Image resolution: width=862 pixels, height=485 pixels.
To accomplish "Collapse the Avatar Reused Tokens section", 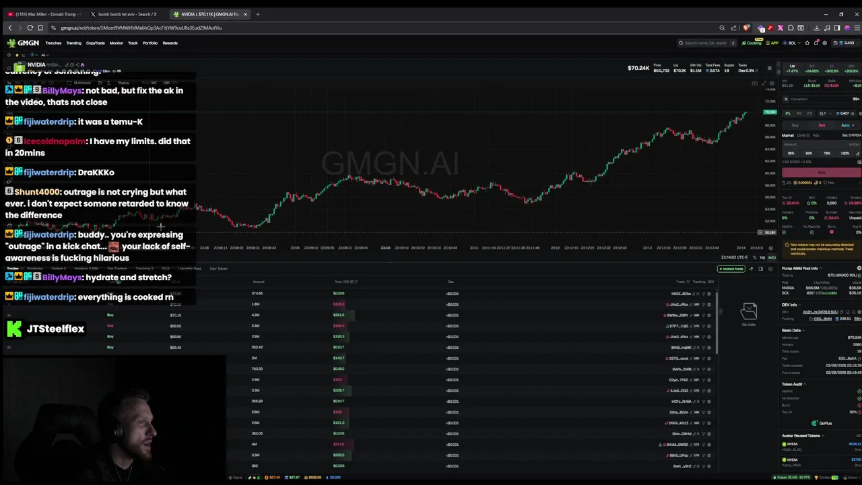I will click(x=823, y=436).
